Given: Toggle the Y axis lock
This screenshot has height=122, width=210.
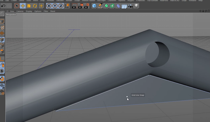Looking at the screenshot, I should click(55, 6).
